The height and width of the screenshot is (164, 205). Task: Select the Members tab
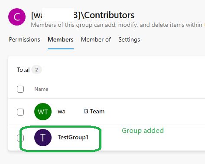point(61,39)
